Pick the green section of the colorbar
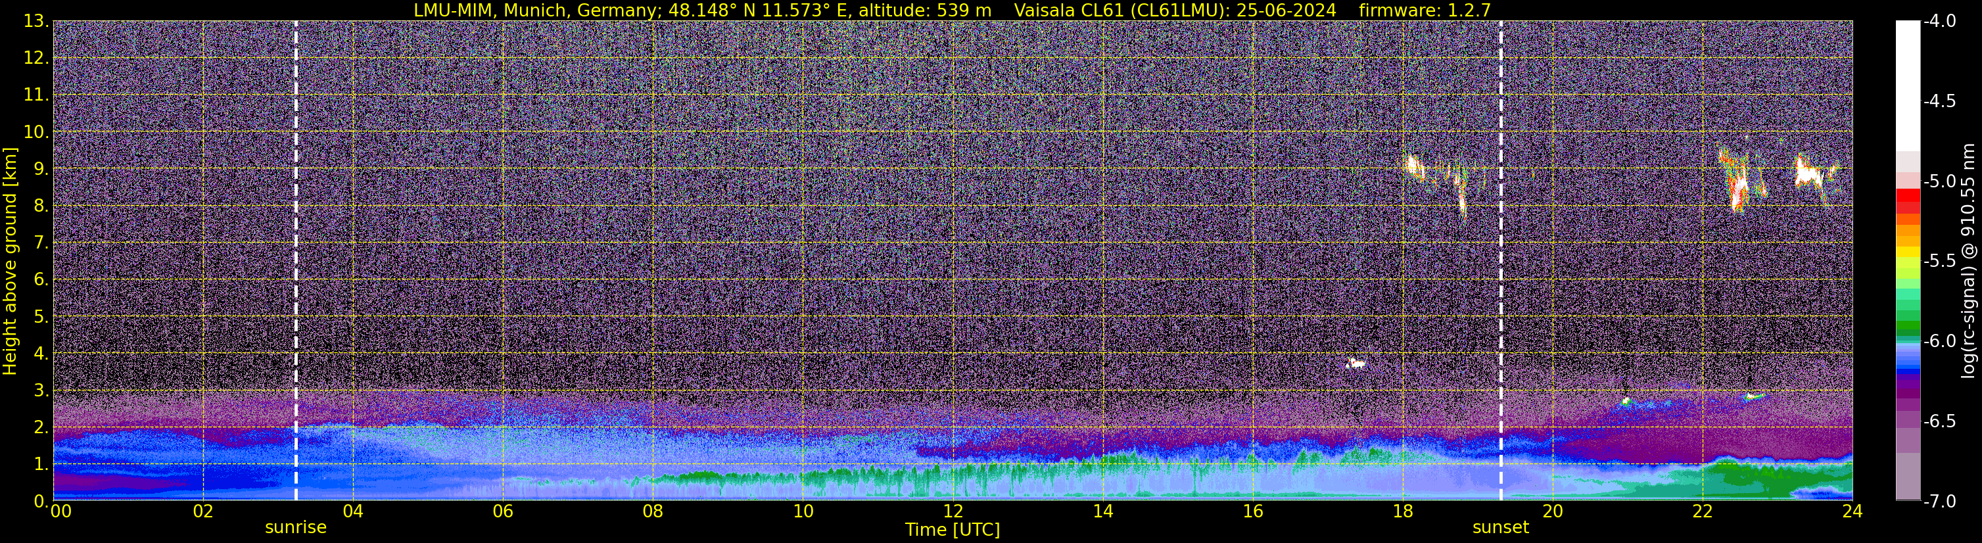The height and width of the screenshot is (543, 1982). pos(1908,316)
